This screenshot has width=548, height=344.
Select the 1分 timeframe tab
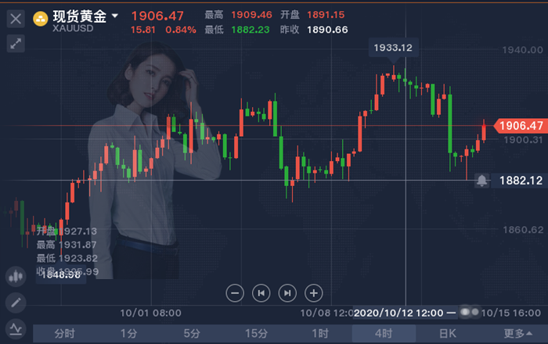129,334
